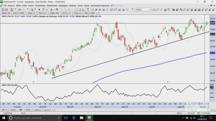Open the Janela menu

[x=80, y=6]
